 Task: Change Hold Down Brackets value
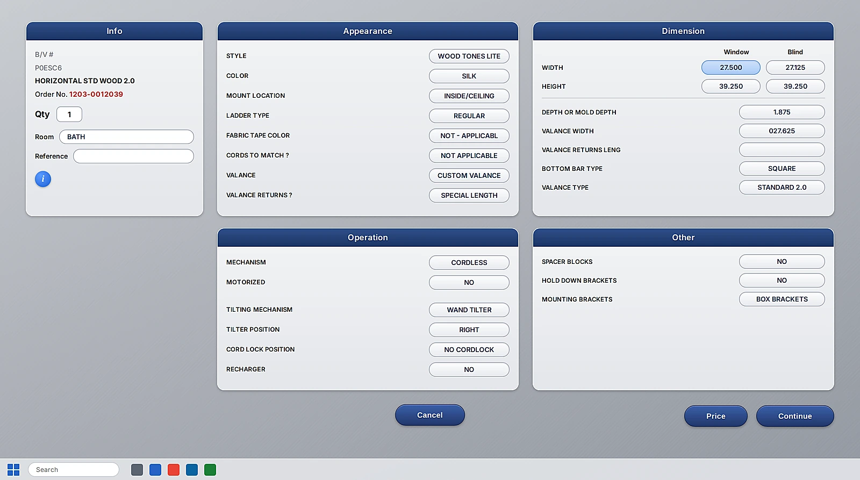point(782,281)
